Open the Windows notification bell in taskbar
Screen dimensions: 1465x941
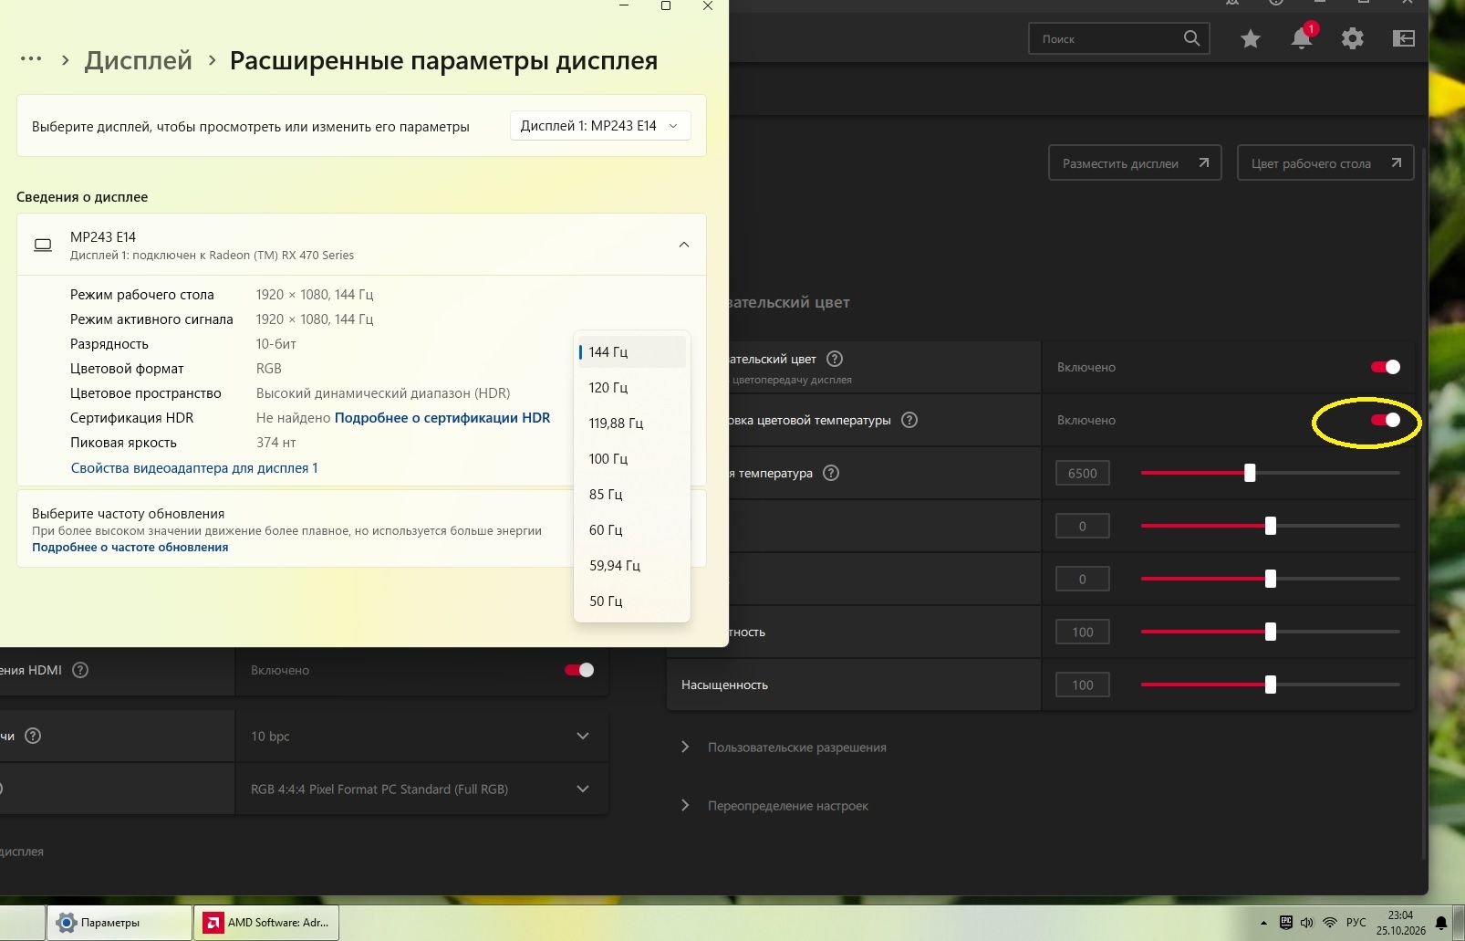(x=1441, y=923)
